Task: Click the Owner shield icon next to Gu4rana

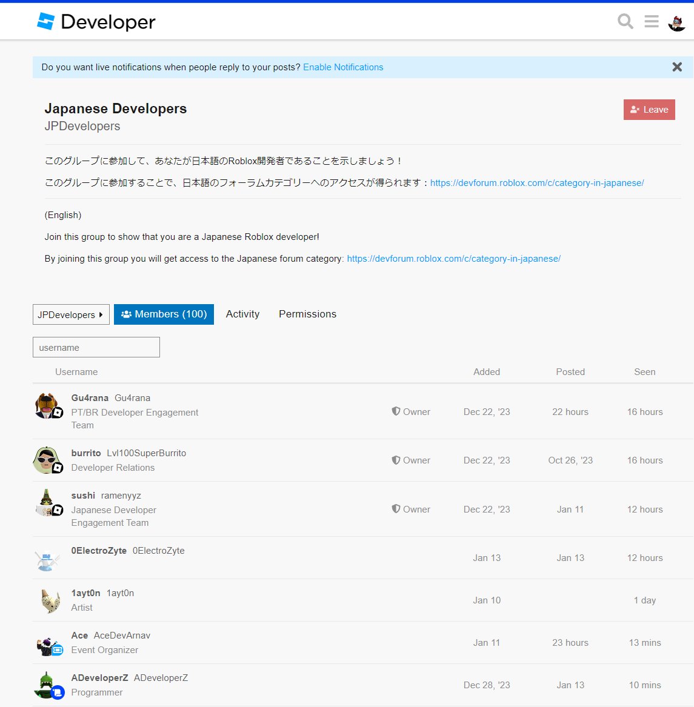Action: [x=396, y=411]
